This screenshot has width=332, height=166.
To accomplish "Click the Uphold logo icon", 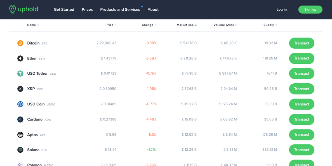I will coord(13,9).
